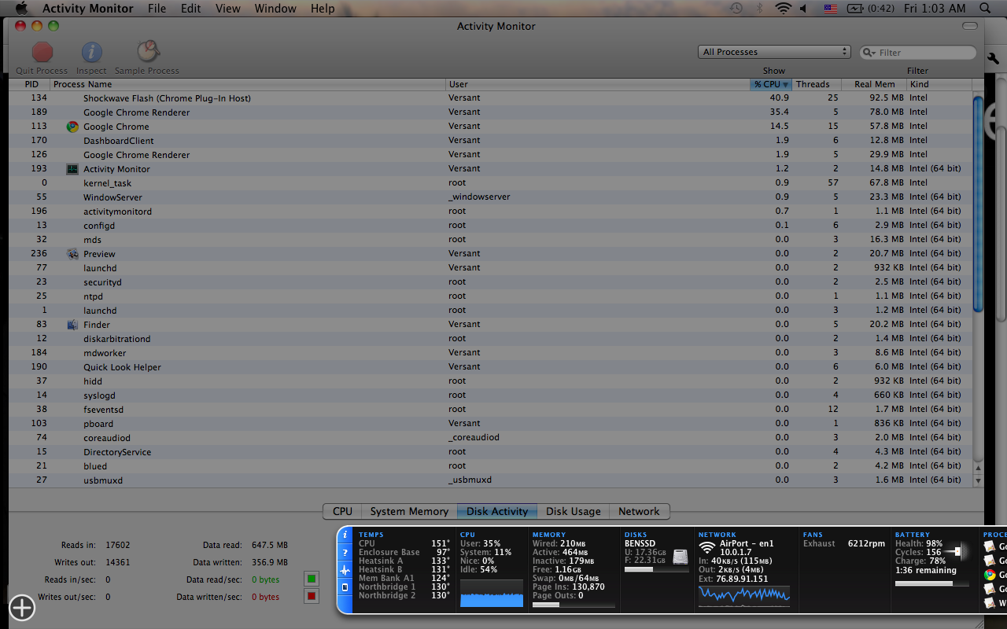The height and width of the screenshot is (629, 1007).
Task: Open the Apple menu
Action: click(x=21, y=9)
